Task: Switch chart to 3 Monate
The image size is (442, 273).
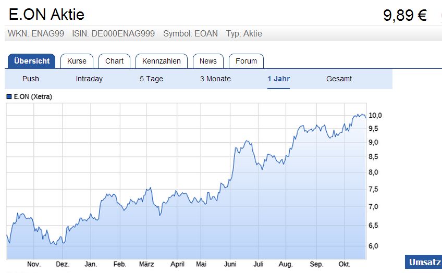Action: coord(215,79)
